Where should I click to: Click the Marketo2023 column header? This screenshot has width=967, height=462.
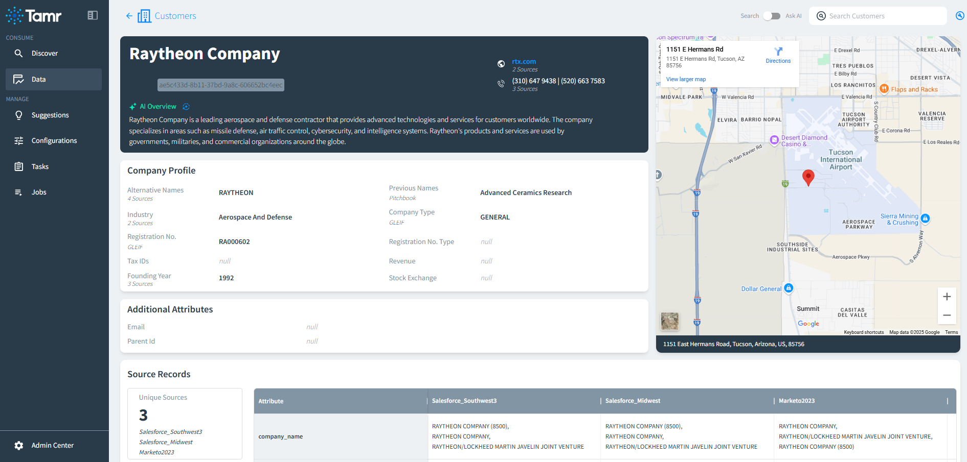coord(861,401)
